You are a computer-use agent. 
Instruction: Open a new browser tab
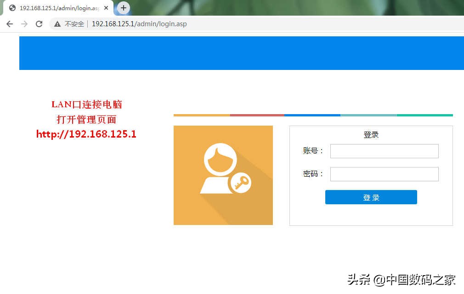(122, 8)
